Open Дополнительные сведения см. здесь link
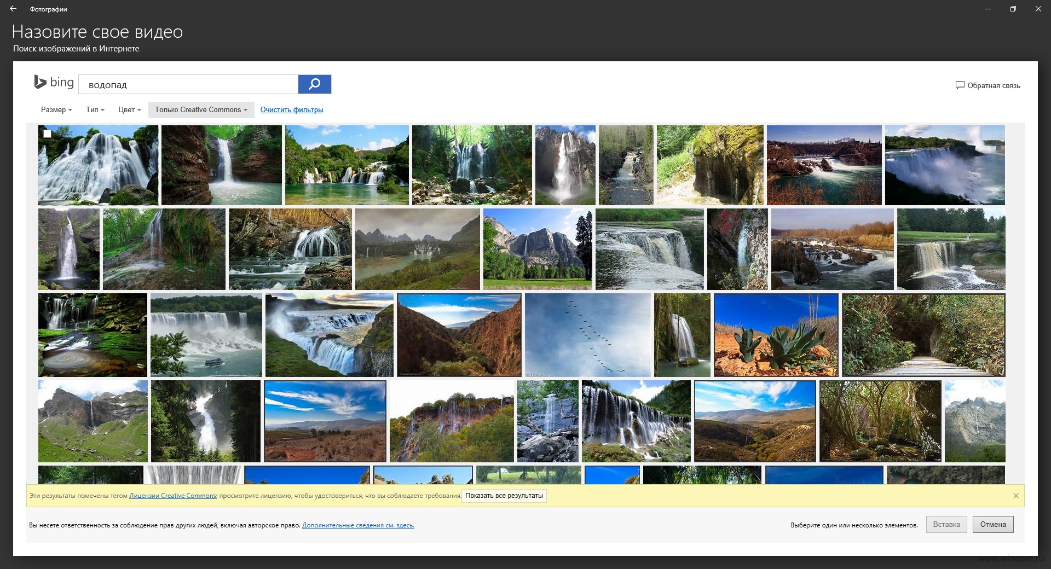 pyautogui.click(x=358, y=525)
